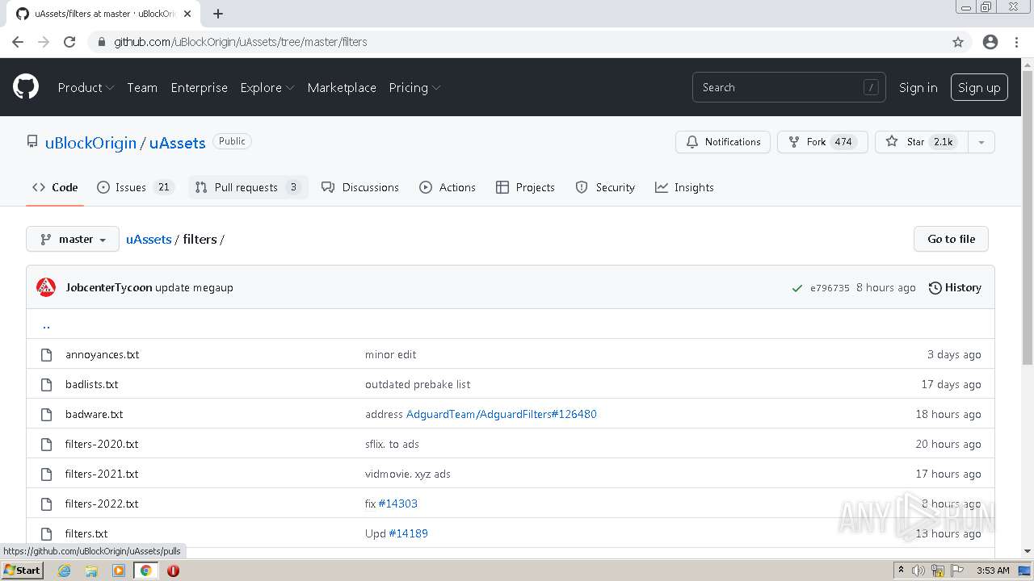1034x581 pixels.
Task: Click the Sign in link
Action: (x=918, y=87)
